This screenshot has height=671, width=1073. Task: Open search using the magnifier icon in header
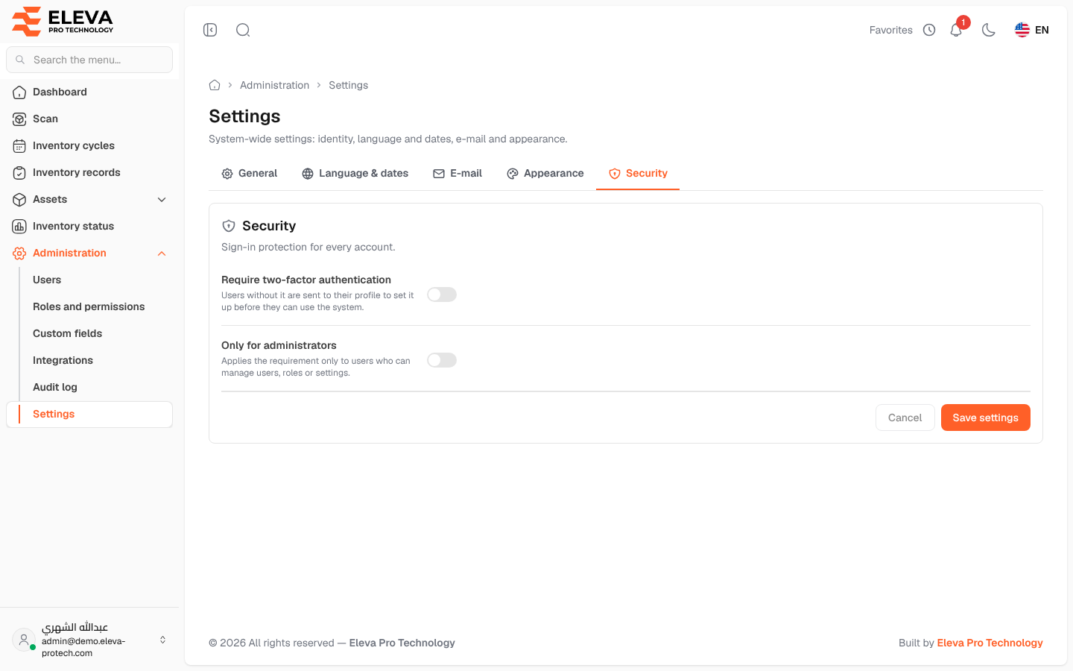[x=243, y=30]
